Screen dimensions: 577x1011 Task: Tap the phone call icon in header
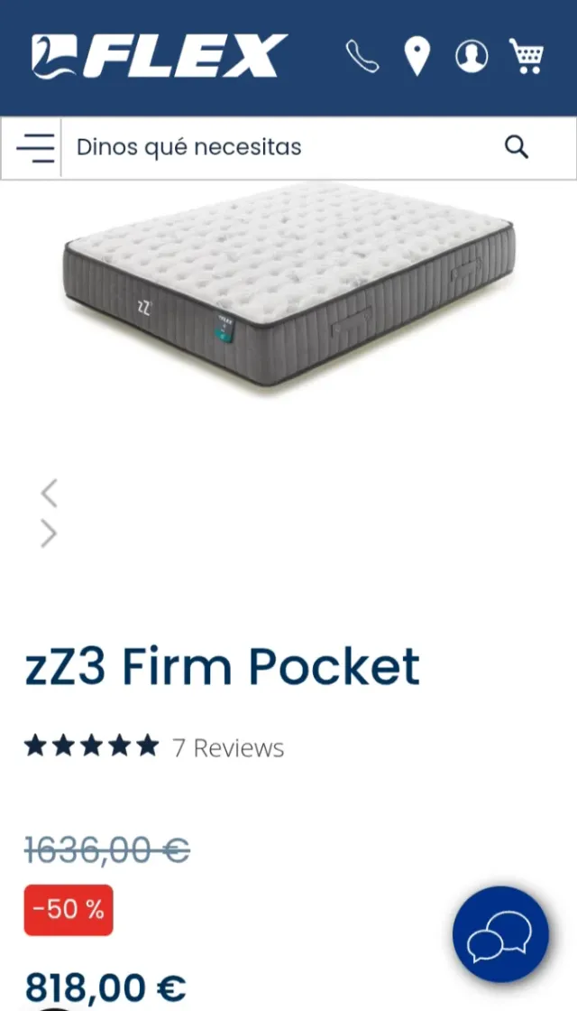click(362, 56)
